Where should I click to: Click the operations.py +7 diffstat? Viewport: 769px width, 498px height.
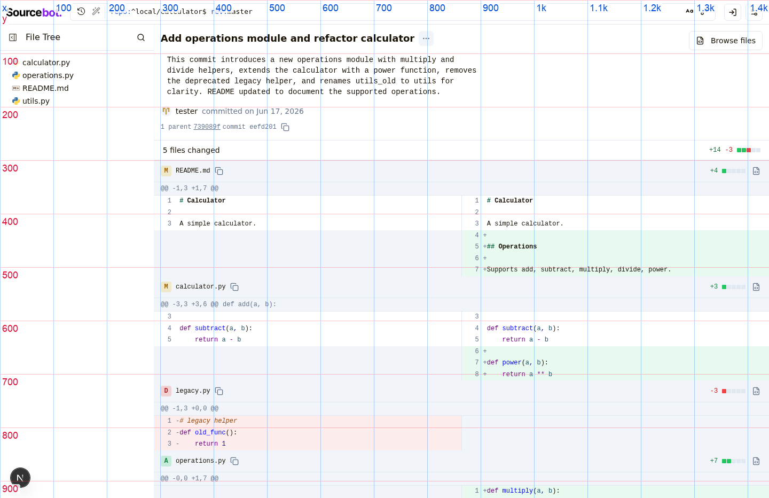click(727, 461)
